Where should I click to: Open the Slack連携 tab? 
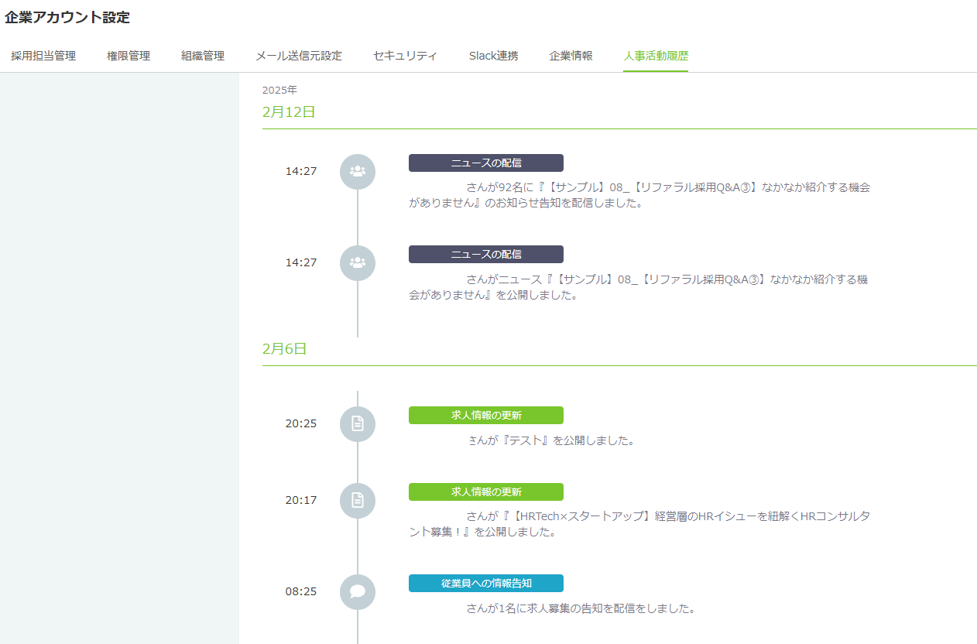pos(493,56)
